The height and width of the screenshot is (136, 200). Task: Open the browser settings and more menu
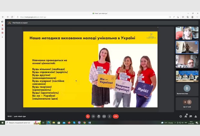pyautogui.click(x=197, y=17)
